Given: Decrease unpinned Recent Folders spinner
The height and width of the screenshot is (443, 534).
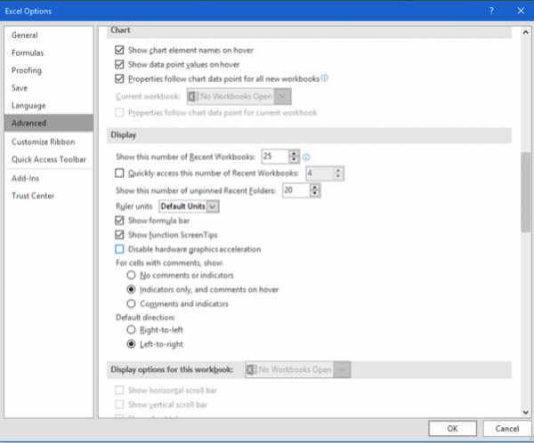Looking at the screenshot, I should coord(315,193).
